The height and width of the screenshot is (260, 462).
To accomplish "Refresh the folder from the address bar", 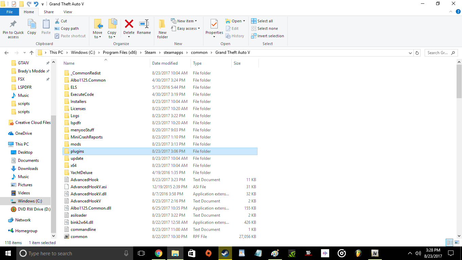I will [417, 53].
